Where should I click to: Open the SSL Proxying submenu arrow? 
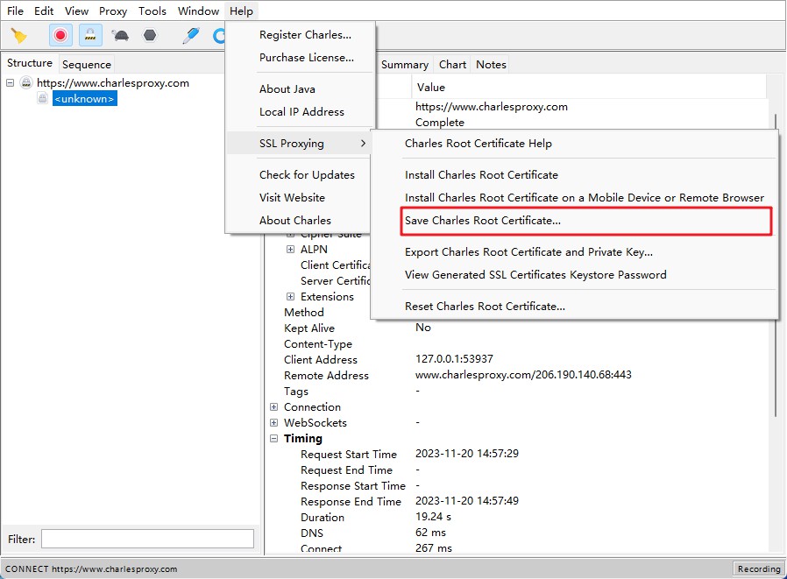point(363,144)
